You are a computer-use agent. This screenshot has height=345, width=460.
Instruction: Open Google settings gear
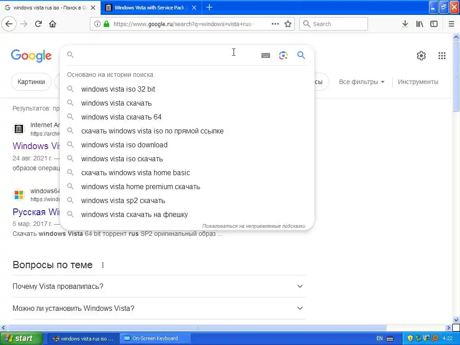click(421, 55)
